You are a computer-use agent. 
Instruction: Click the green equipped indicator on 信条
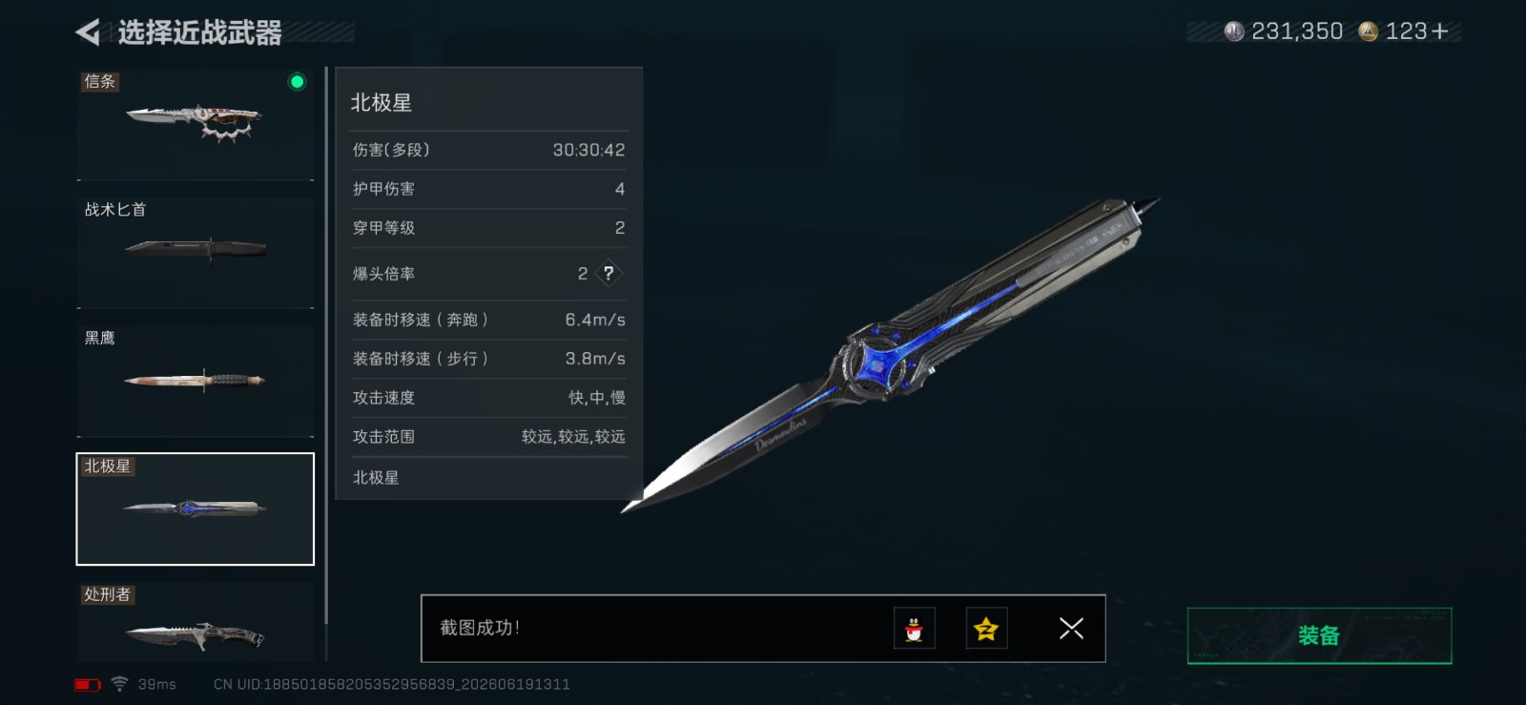click(x=297, y=82)
